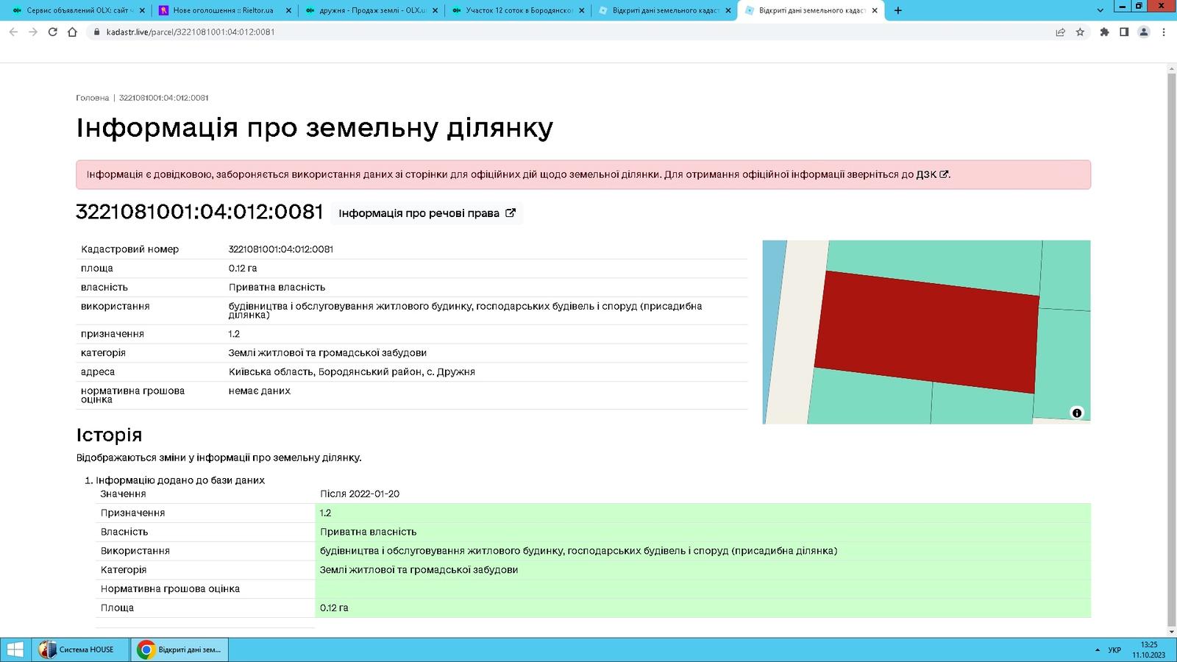
Task: Bookmark this page with star icon
Action: (x=1080, y=32)
